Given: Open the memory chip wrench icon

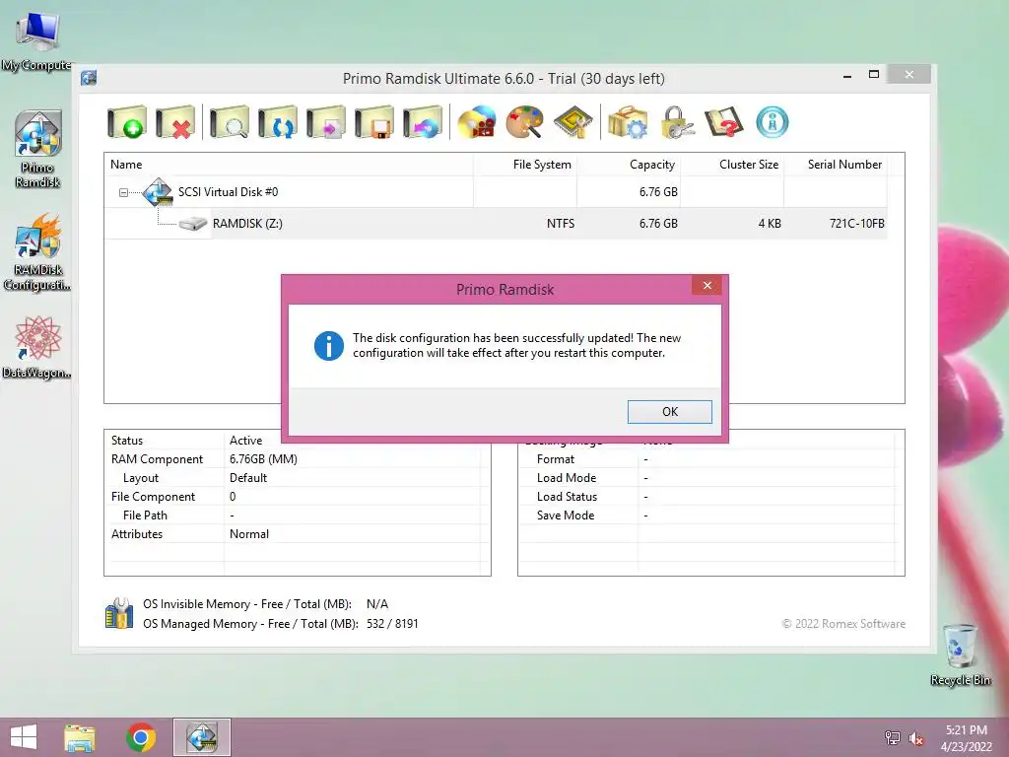Looking at the screenshot, I should click(572, 121).
